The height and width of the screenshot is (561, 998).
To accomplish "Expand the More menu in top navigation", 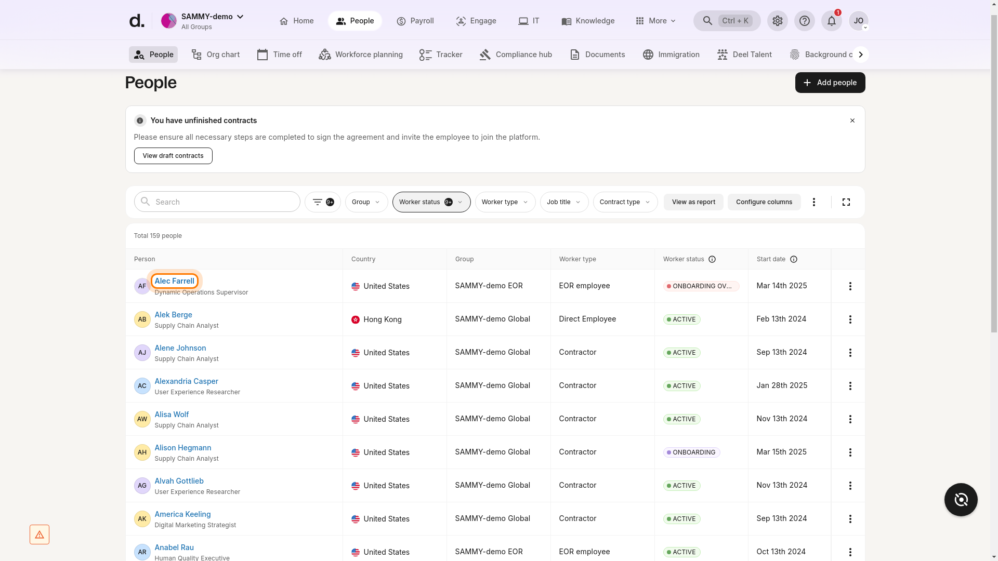I will pyautogui.click(x=655, y=21).
